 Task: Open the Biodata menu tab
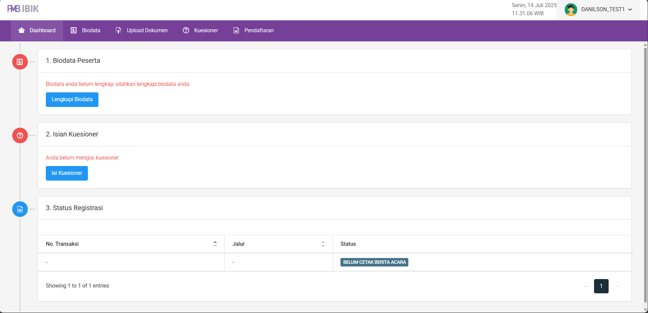coord(86,31)
